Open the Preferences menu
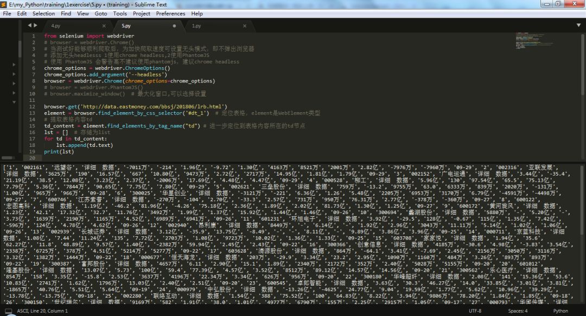The height and width of the screenshot is (316, 586). (x=170, y=14)
